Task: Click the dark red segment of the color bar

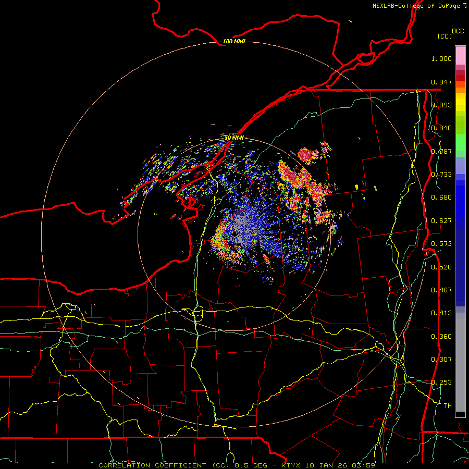Action: point(460,78)
